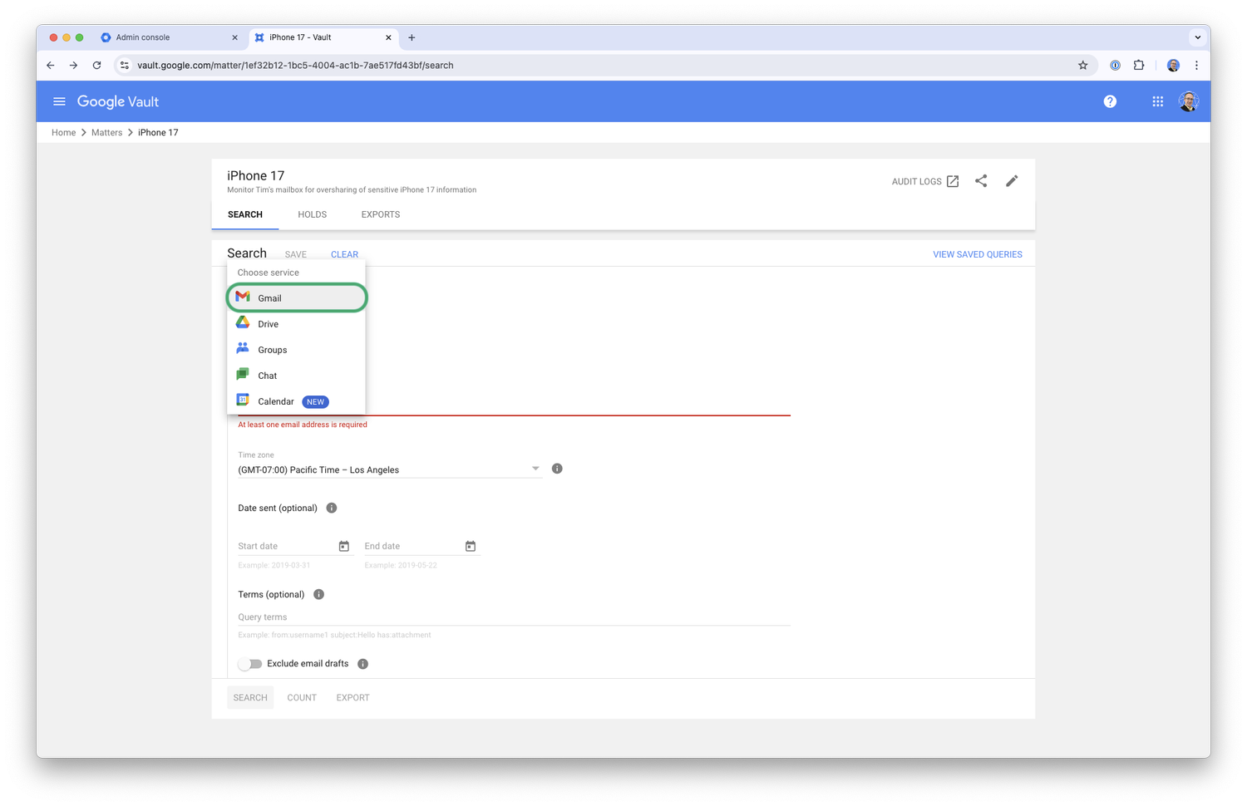The height and width of the screenshot is (806, 1247).
Task: Open matter sharing options
Action: 981,180
